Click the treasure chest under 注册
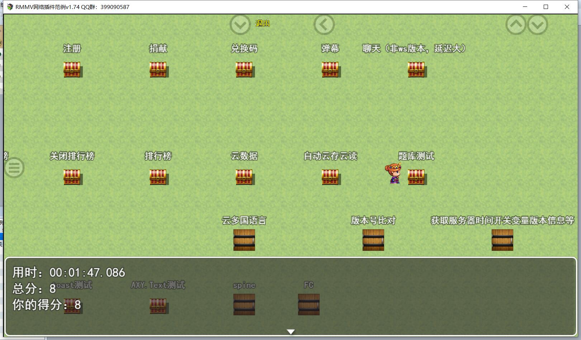The height and width of the screenshot is (340, 581). click(x=72, y=70)
